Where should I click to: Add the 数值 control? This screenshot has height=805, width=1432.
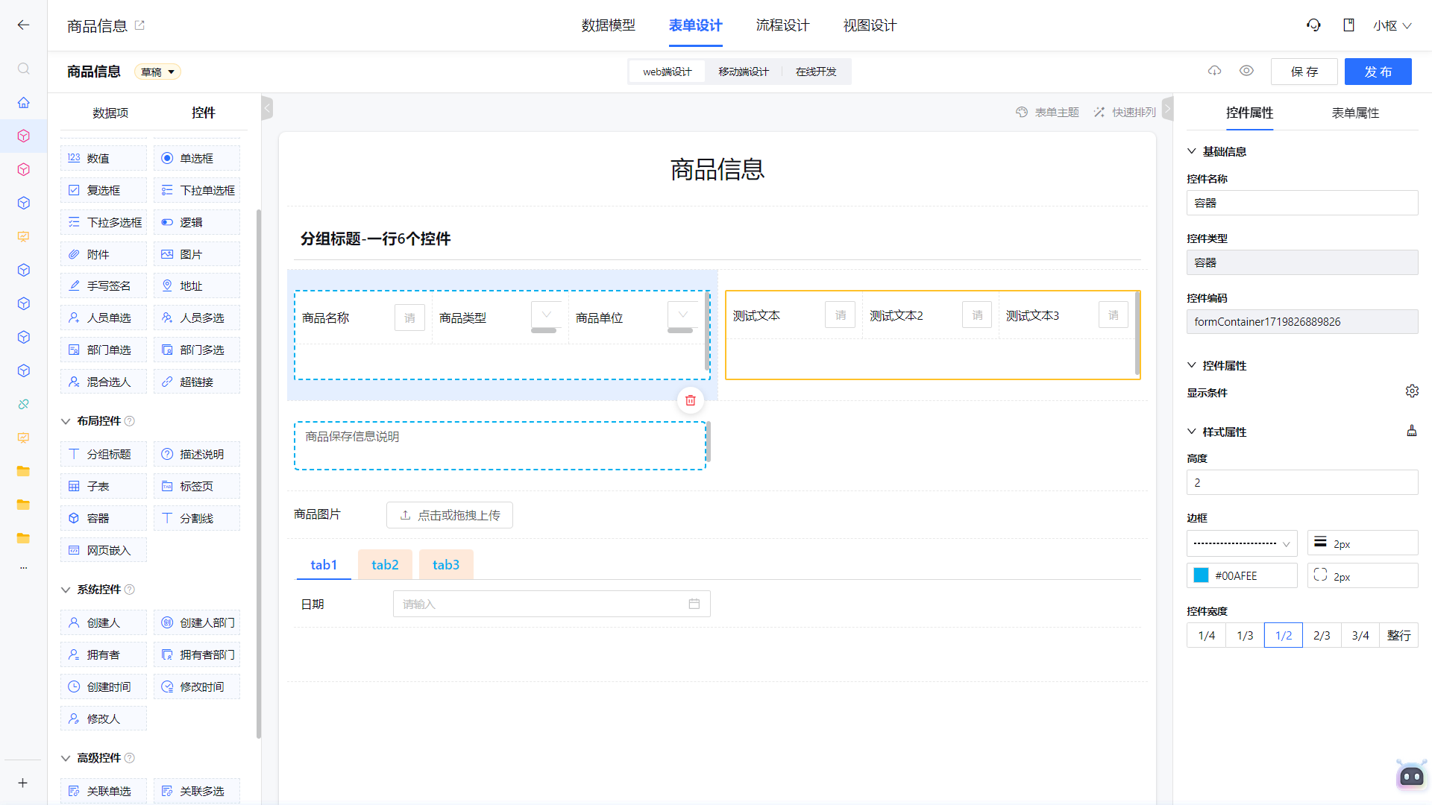click(x=104, y=158)
